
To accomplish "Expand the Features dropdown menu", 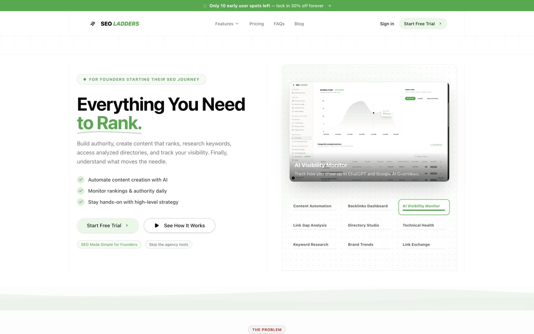I will (x=227, y=24).
